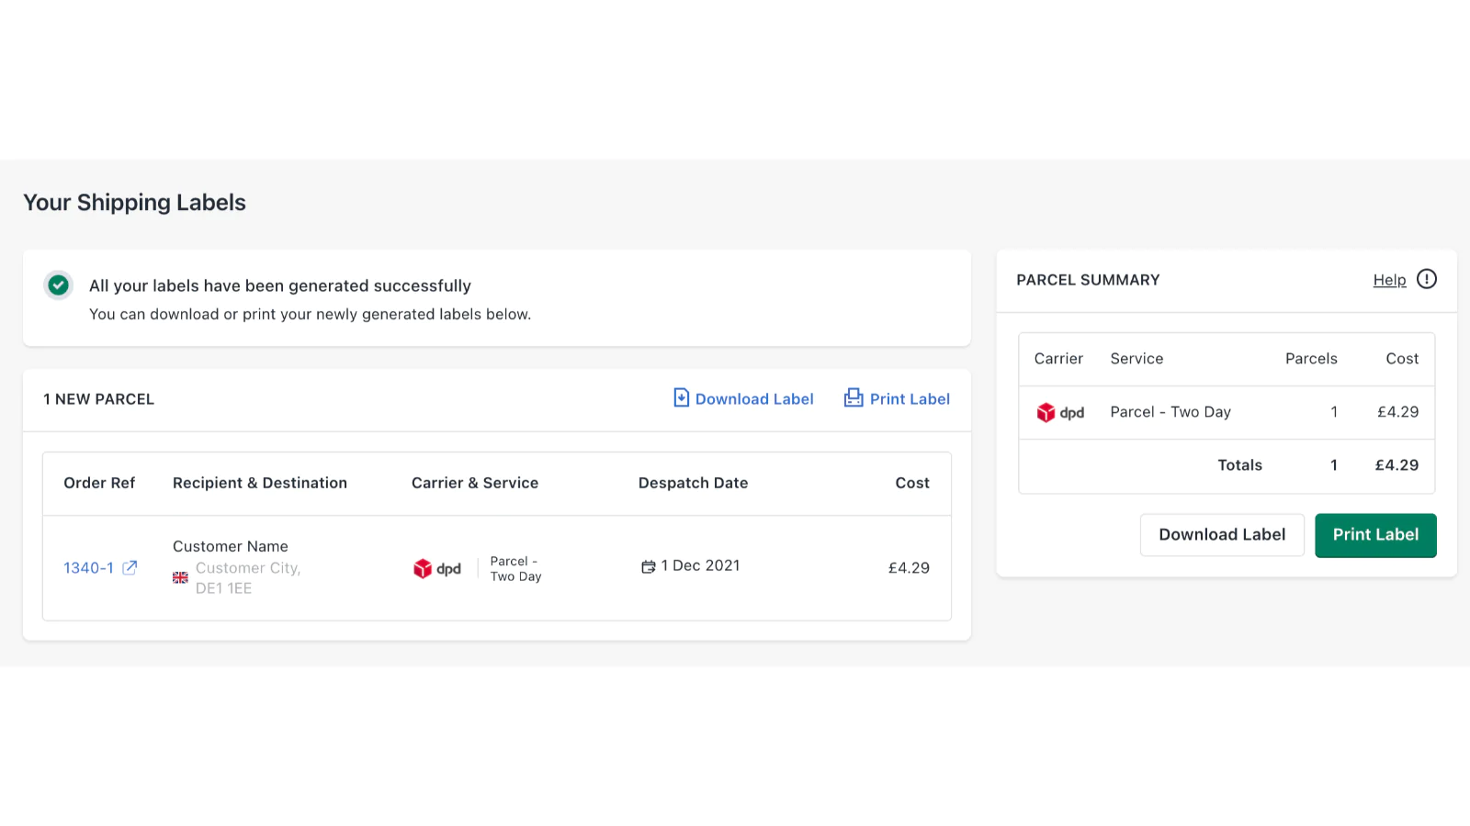
Task: Click the printer icon beside Print Label link
Action: 854,397
